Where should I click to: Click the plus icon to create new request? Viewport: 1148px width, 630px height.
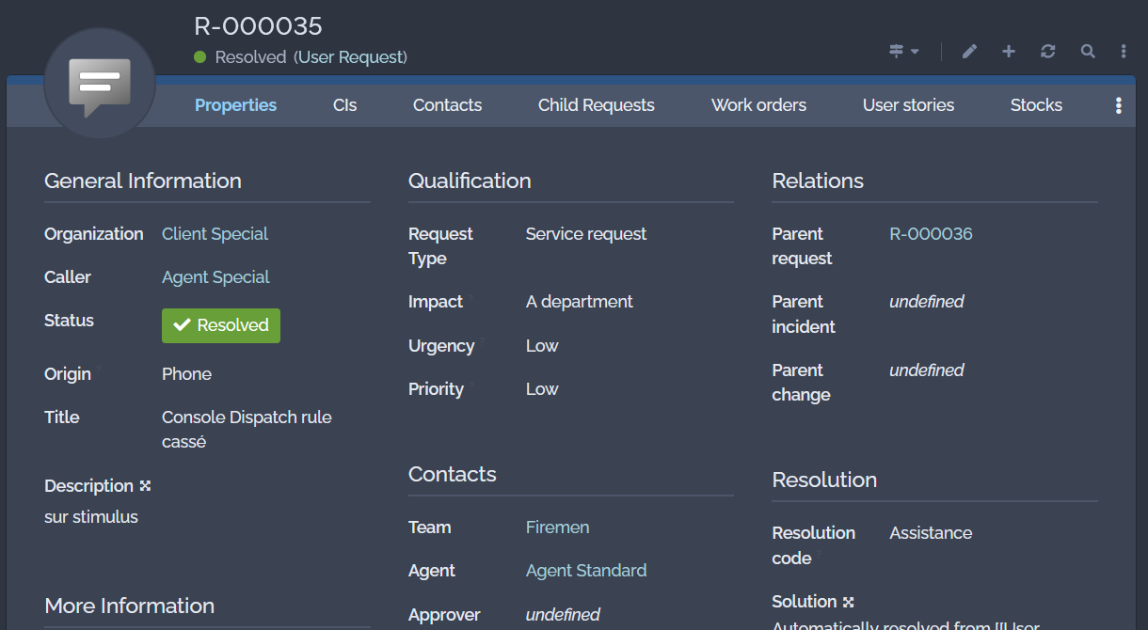coord(1009,52)
